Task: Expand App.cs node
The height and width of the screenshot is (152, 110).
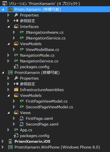Action: click(8, 130)
